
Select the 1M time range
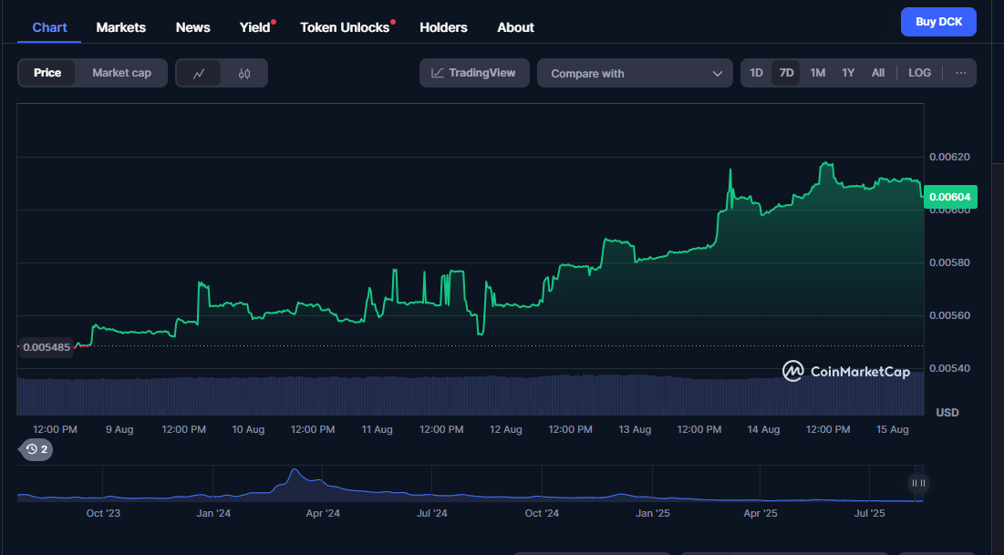817,73
